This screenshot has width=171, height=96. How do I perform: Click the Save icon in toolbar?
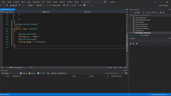(x=13, y=5)
